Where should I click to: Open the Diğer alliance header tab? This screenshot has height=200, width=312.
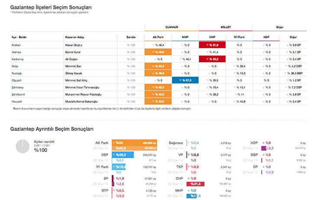pyautogui.click(x=279, y=27)
